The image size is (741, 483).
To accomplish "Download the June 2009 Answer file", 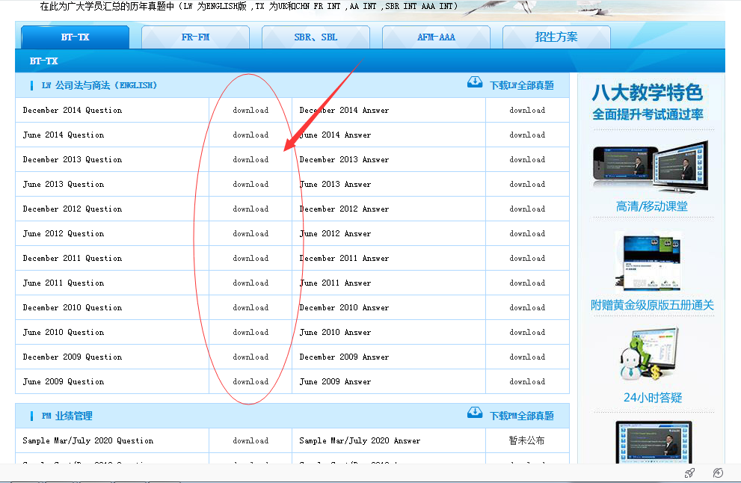I will click(x=527, y=382).
